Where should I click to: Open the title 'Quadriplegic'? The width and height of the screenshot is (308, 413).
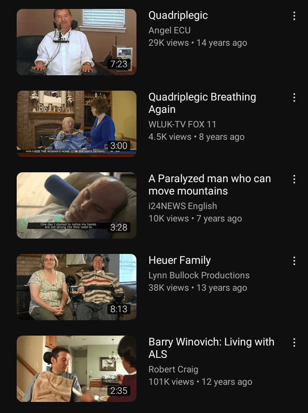pyautogui.click(x=178, y=15)
